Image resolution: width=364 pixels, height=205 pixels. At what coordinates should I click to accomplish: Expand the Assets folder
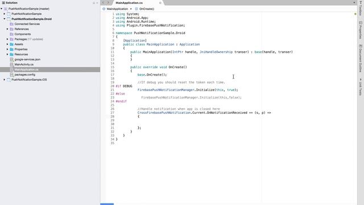pos(7,44)
